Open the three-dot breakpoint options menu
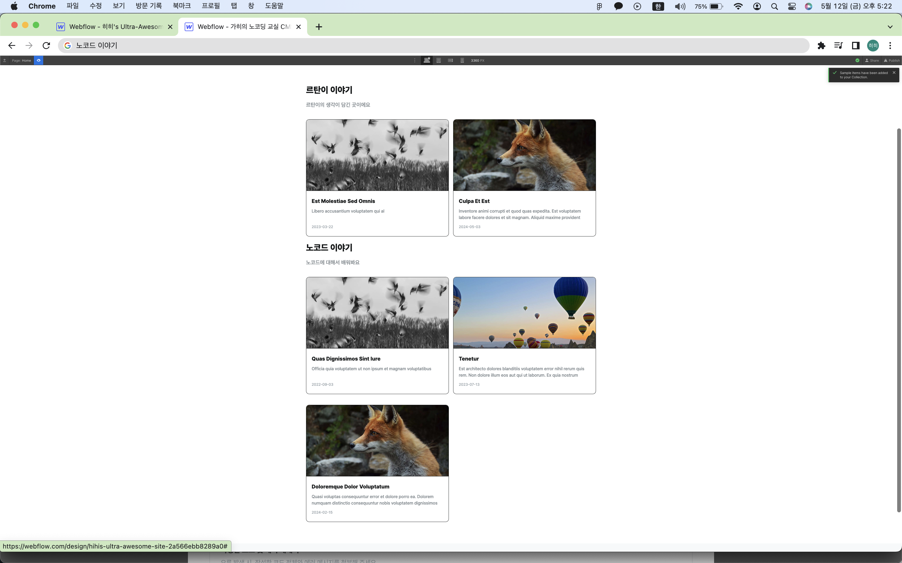Image resolution: width=902 pixels, height=563 pixels. click(x=414, y=60)
